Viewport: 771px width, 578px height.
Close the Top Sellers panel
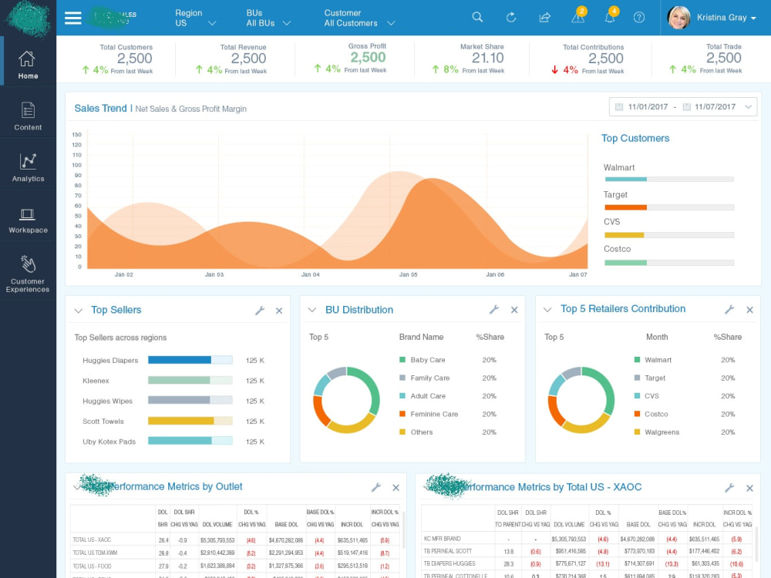click(x=279, y=311)
